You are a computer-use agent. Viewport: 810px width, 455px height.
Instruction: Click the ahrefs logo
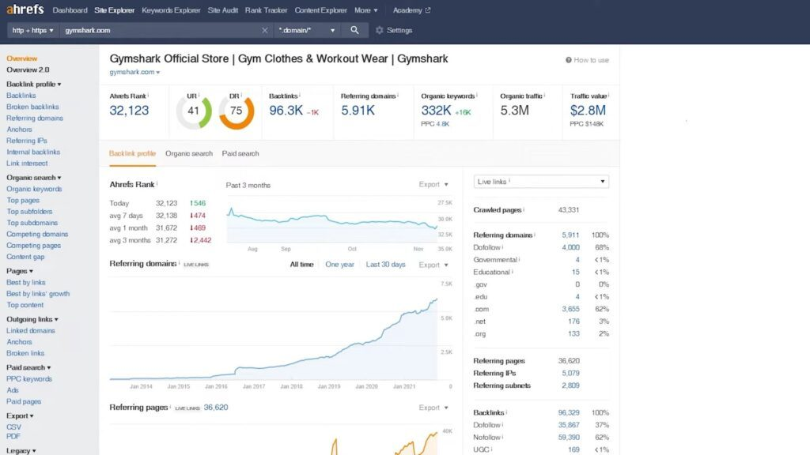pos(25,9)
